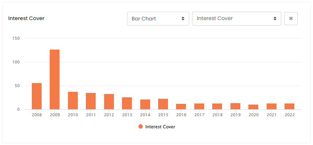313x145 pixels.
Task: Click the 2013 bar
Action: pyautogui.click(x=127, y=103)
